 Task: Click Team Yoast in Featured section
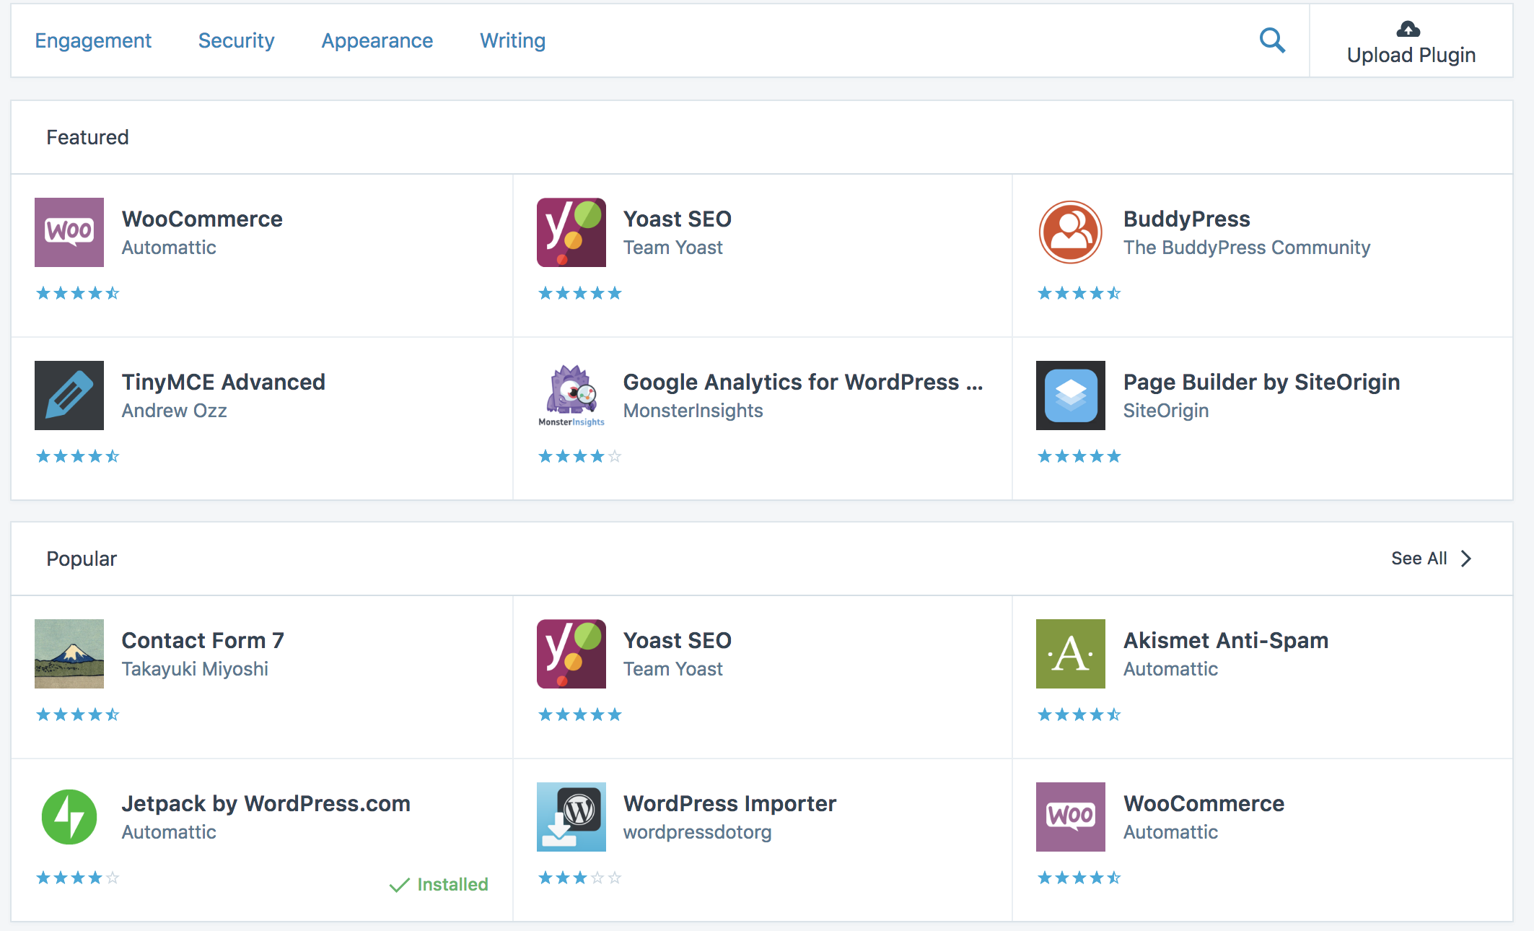(x=672, y=248)
